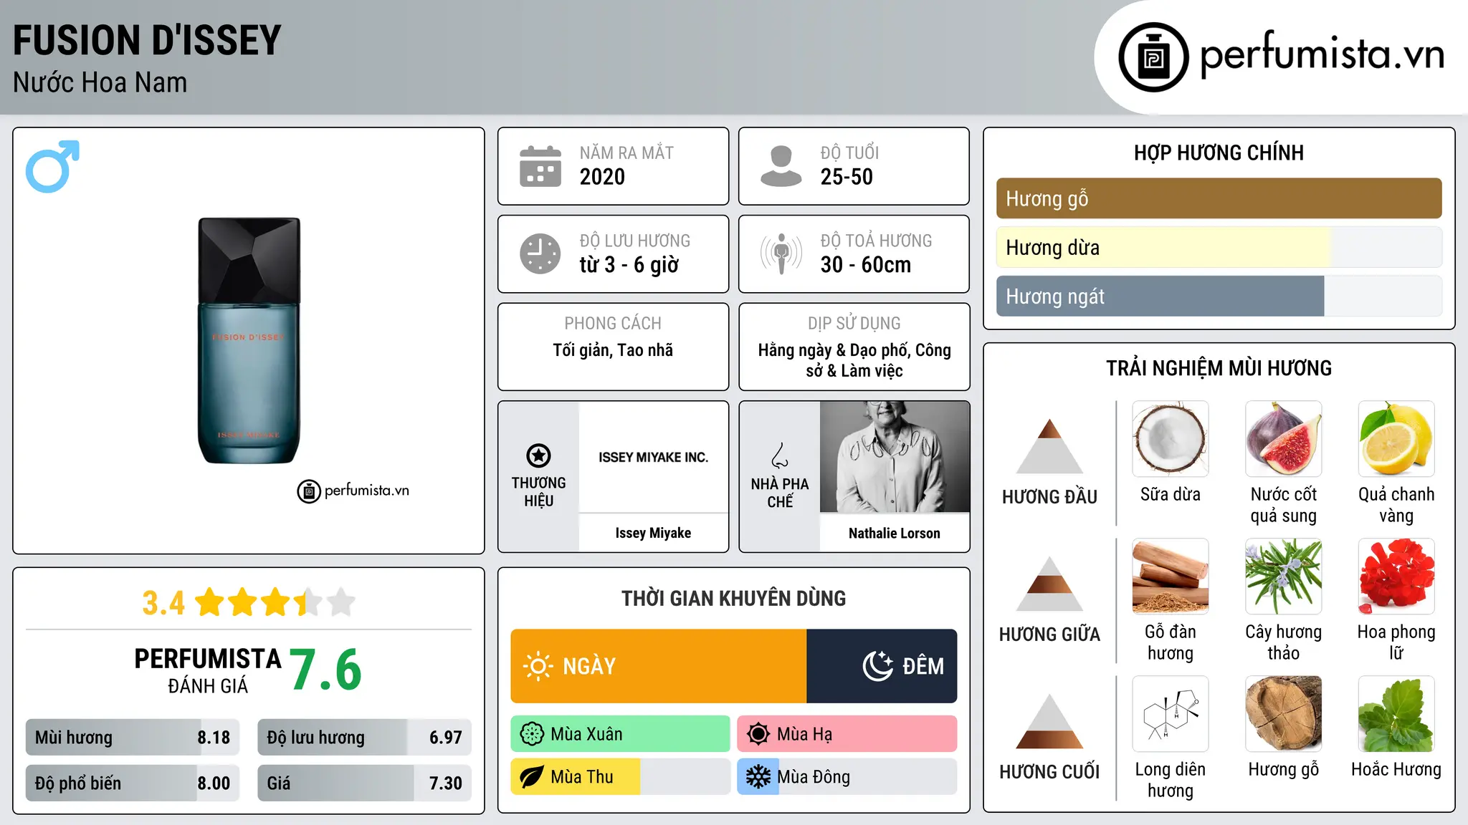This screenshot has width=1468, height=825.
Task: Click the wood log note image
Action: click(1283, 714)
